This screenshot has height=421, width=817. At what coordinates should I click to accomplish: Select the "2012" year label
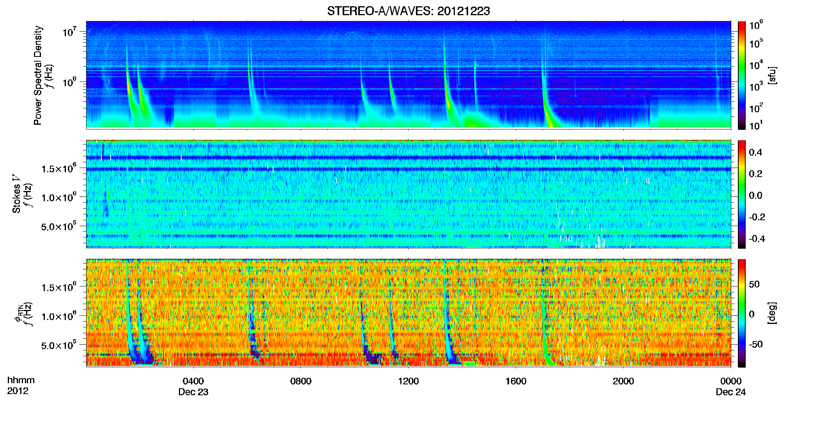(18, 391)
